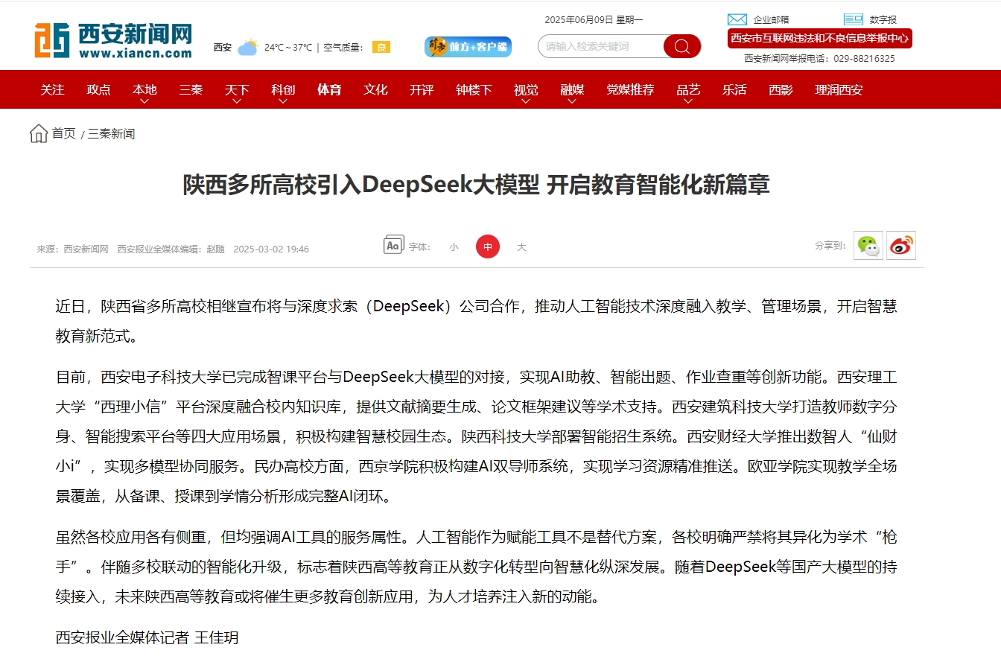Click the 空气质量 label
The image size is (1001, 662).
coord(343,48)
